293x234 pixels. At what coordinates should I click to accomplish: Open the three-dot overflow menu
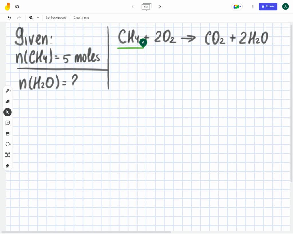click(x=253, y=6)
